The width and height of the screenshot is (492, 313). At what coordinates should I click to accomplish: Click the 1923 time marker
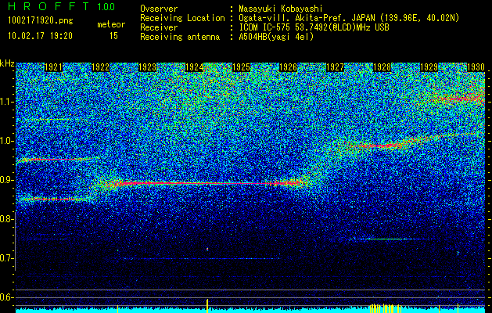pos(148,67)
